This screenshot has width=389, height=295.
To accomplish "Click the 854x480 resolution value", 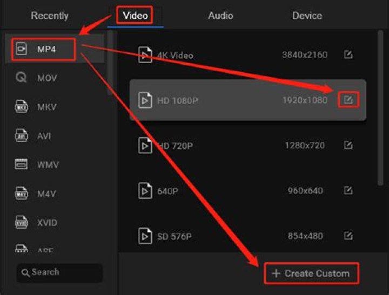I will [305, 236].
